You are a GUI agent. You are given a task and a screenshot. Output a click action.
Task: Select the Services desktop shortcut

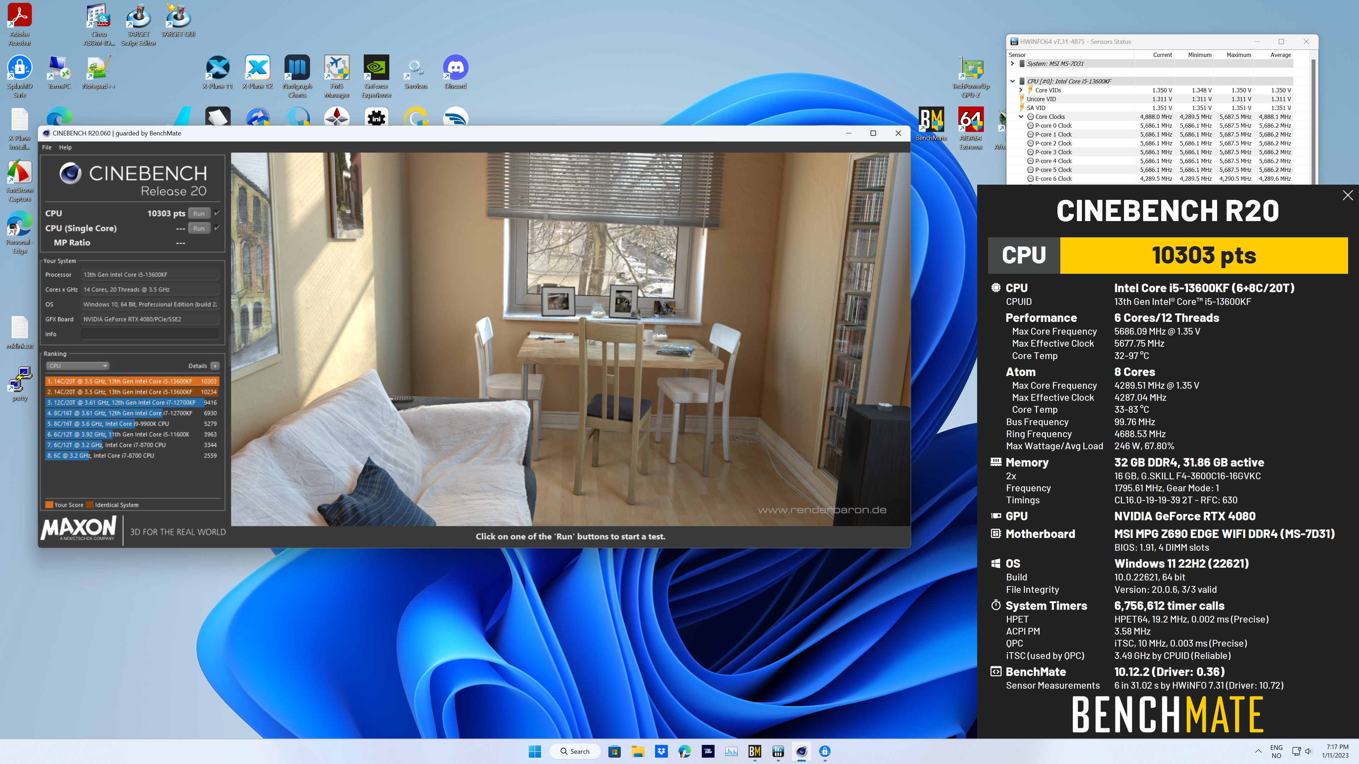(416, 72)
